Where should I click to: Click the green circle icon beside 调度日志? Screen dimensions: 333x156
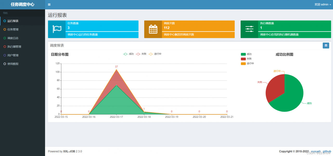pyautogui.click(x=5, y=38)
